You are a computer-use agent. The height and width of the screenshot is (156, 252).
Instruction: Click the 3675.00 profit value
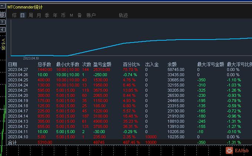(x=101, y=90)
